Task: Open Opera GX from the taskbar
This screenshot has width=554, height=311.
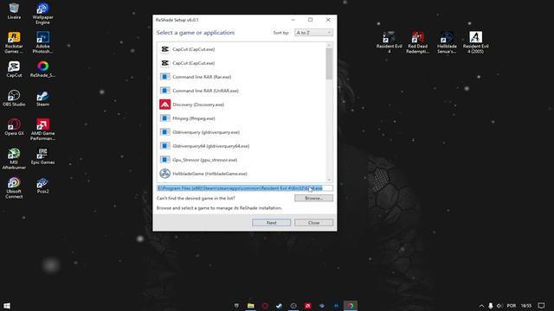Action: coord(265,306)
